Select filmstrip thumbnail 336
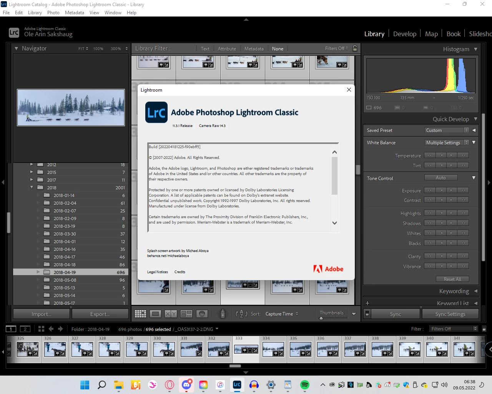492x394 pixels. pos(327,349)
